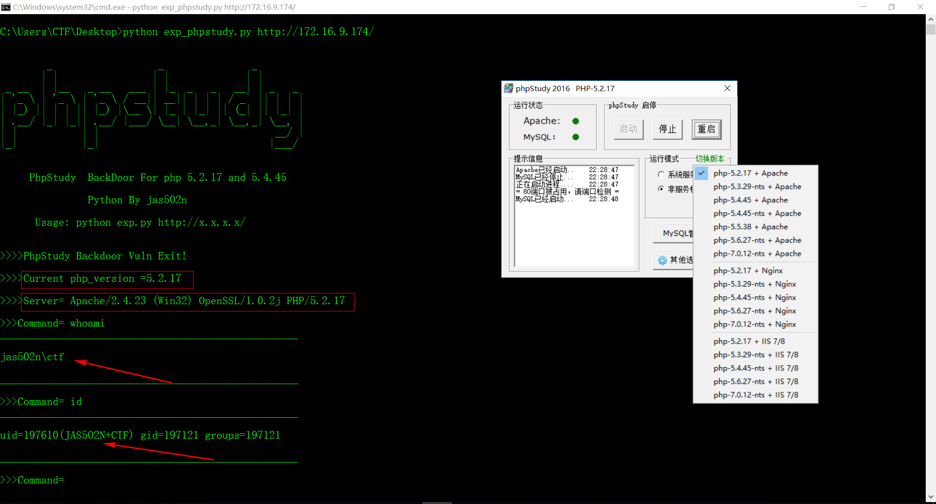Click the phpStudy 2016 window icon
Viewport: 936px width, 504px height.
point(508,88)
